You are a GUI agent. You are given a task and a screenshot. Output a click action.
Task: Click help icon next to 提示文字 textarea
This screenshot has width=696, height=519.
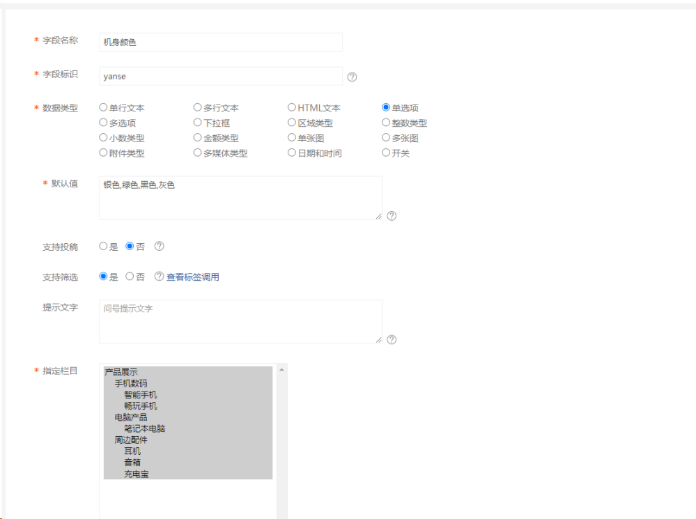click(x=392, y=340)
